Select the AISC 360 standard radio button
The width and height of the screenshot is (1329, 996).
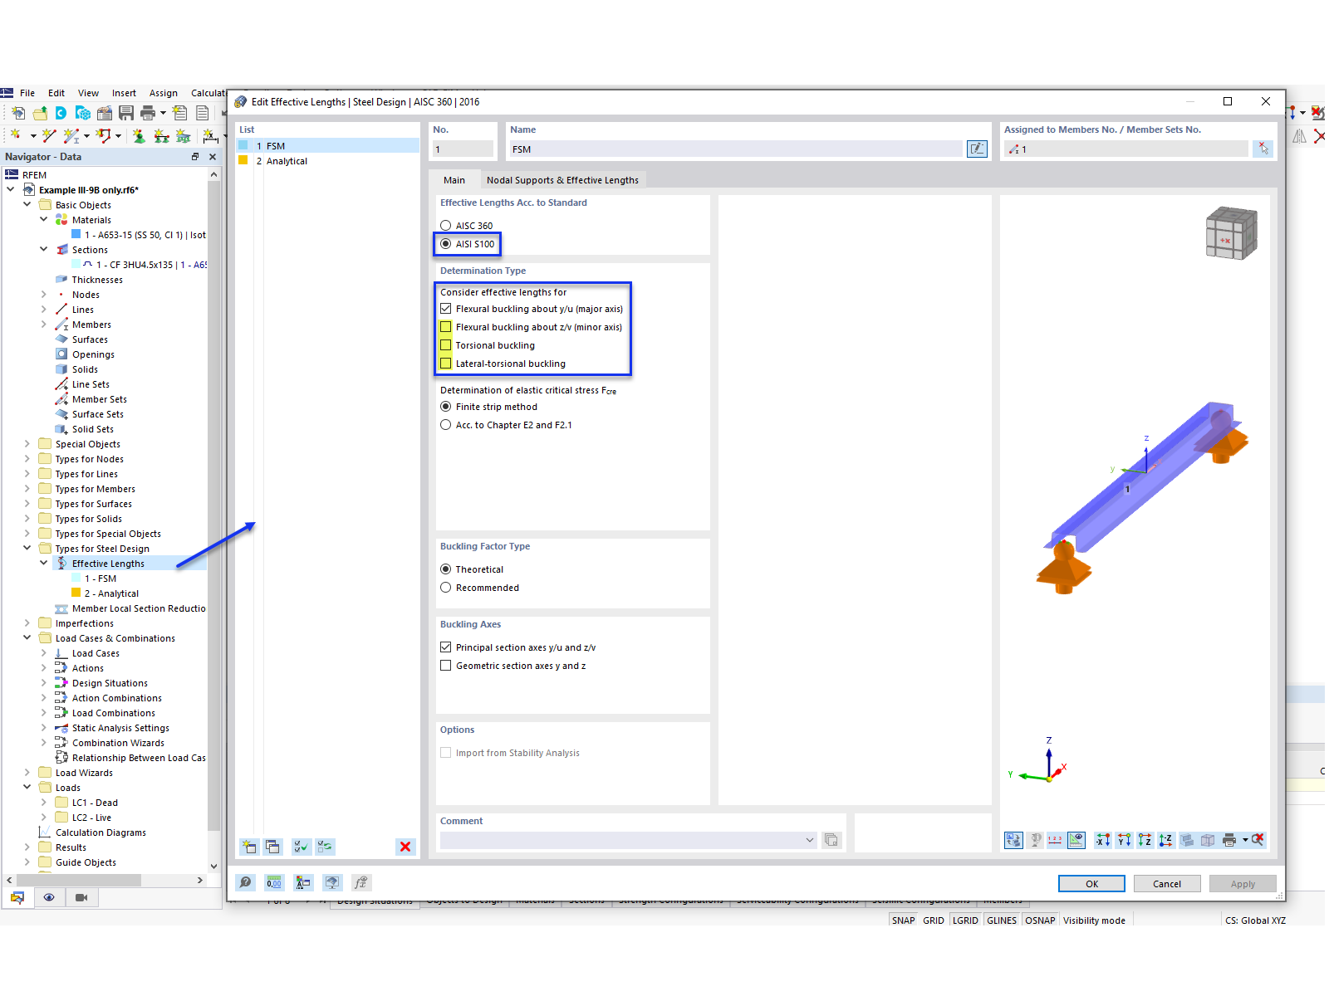pos(445,225)
